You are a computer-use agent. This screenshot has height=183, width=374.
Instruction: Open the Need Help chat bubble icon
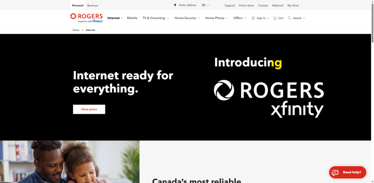335,172
